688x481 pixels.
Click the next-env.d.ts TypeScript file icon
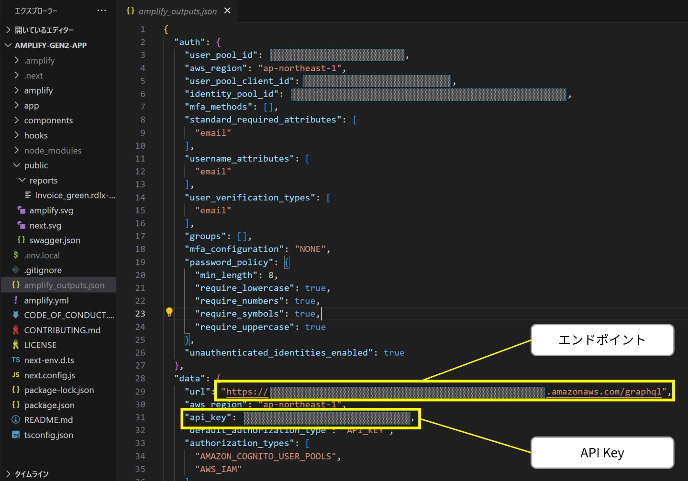coord(16,360)
